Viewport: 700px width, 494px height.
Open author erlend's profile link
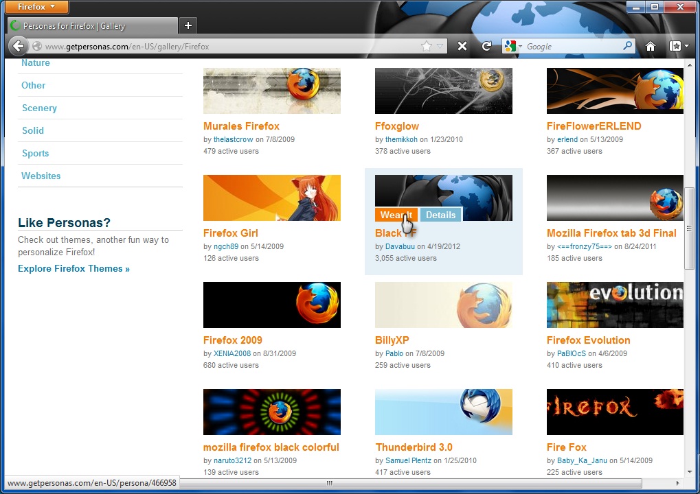pos(567,139)
